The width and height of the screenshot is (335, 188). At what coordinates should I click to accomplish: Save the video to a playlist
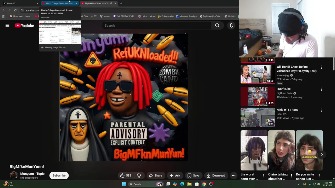pyautogui.click(x=193, y=175)
